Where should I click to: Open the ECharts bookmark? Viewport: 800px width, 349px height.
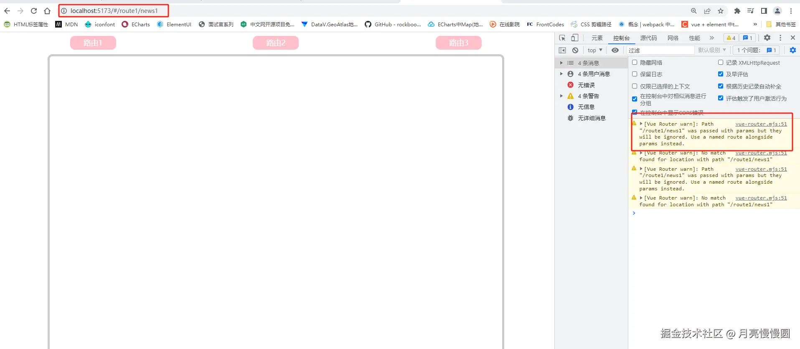(x=136, y=24)
